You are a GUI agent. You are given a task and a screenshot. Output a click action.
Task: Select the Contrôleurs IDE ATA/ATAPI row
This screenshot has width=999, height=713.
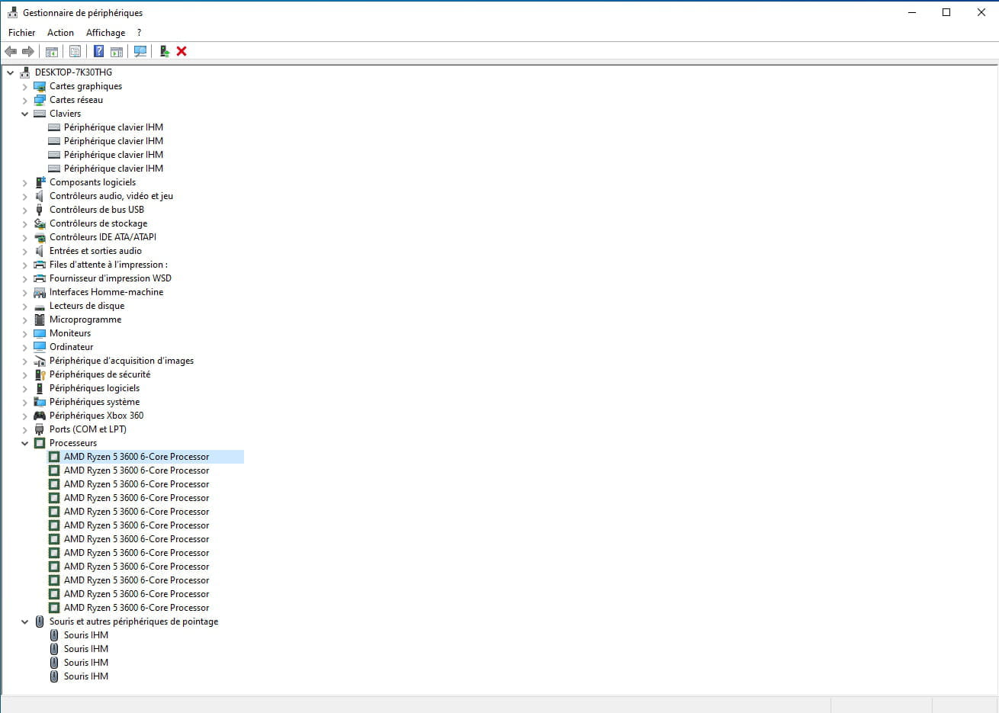(103, 237)
